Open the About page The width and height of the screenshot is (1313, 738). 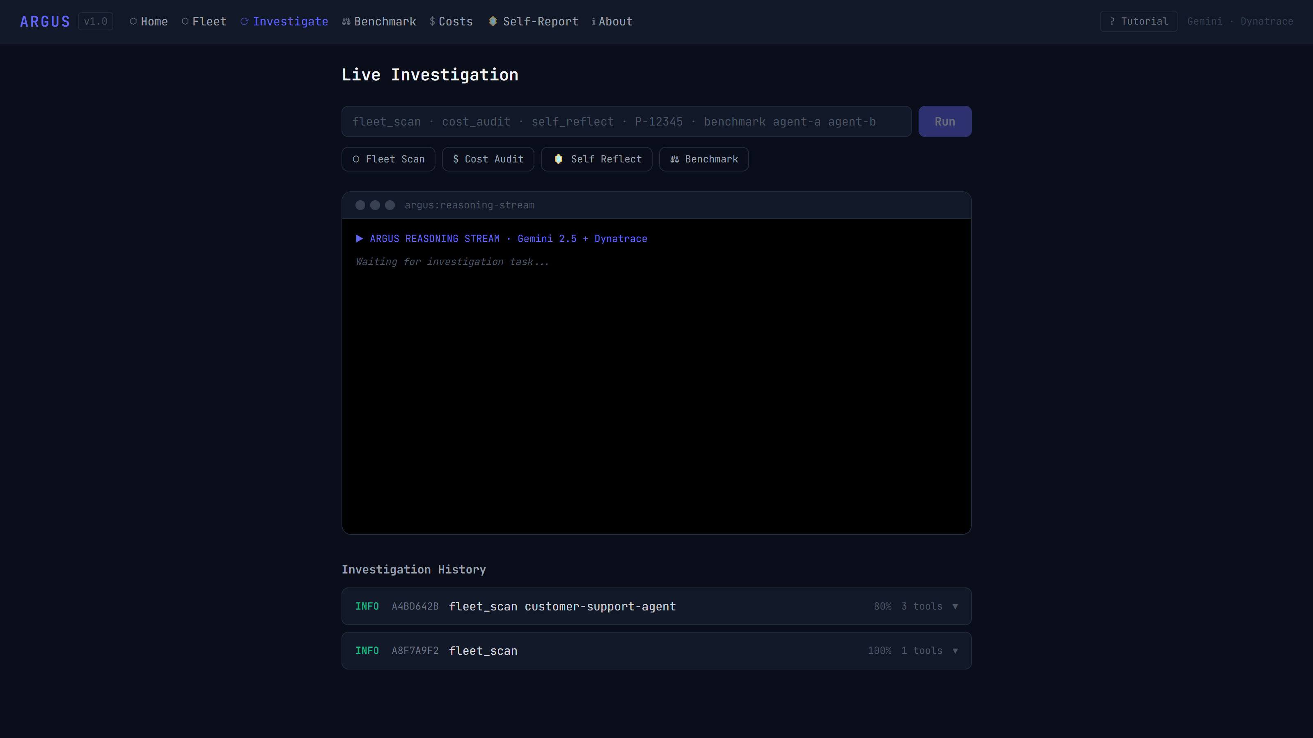click(612, 21)
